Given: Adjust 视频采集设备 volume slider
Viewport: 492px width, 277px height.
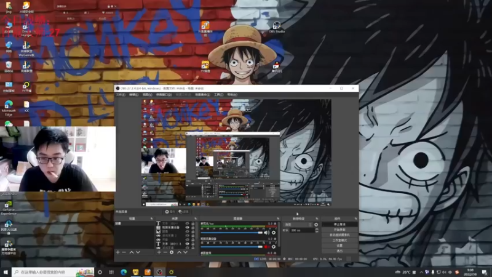Looking at the screenshot, I should (231, 247).
